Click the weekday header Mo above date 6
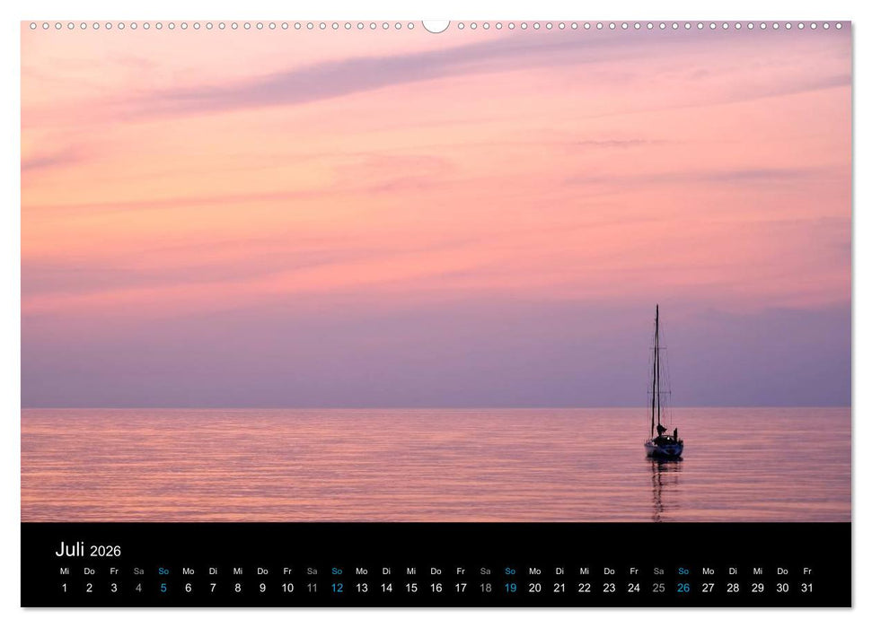The width and height of the screenshot is (872, 628). pyautogui.click(x=188, y=570)
